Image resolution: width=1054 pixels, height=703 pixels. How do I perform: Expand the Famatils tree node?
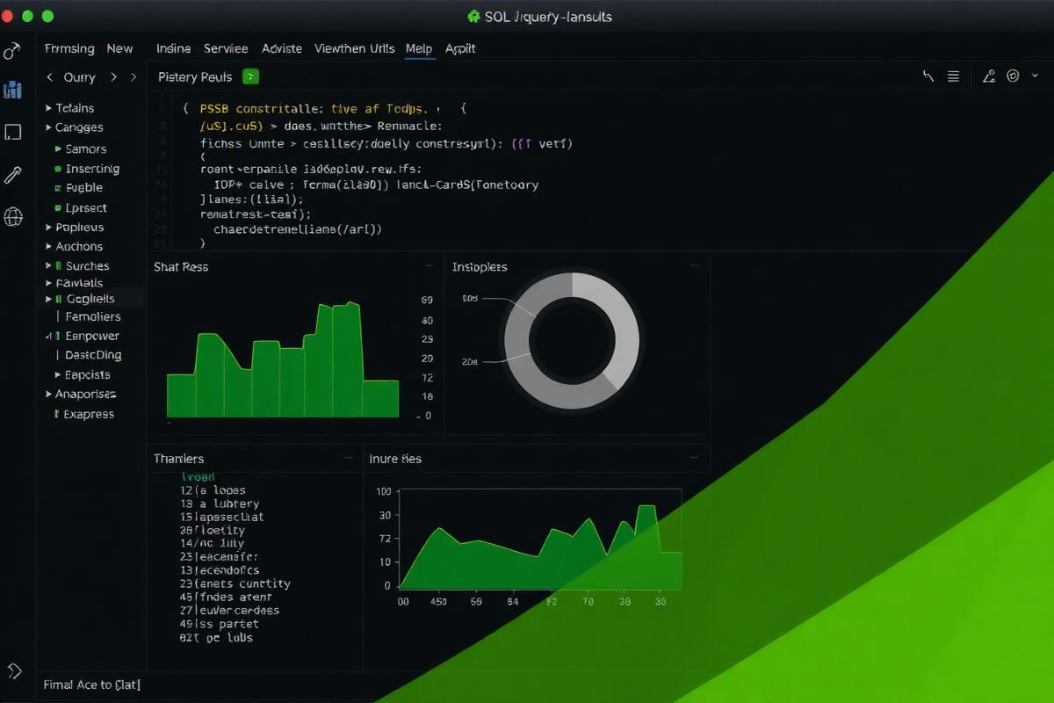point(48,283)
